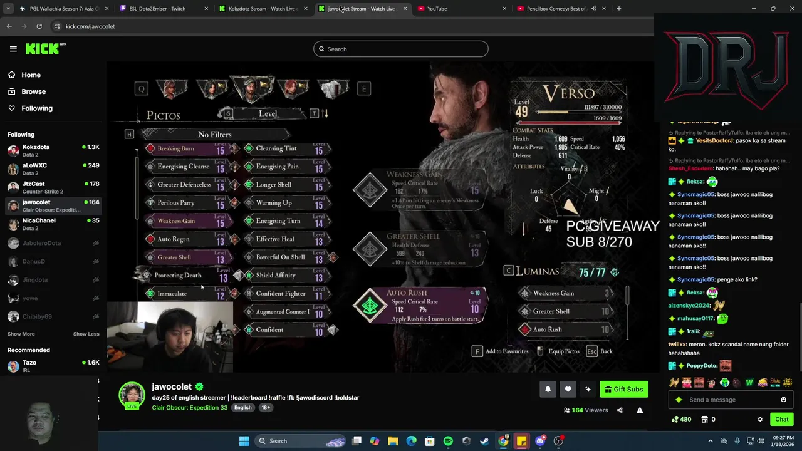The height and width of the screenshot is (451, 802).
Task: Click the taskbar clock showing 09:27 PM
Action: pos(784,441)
